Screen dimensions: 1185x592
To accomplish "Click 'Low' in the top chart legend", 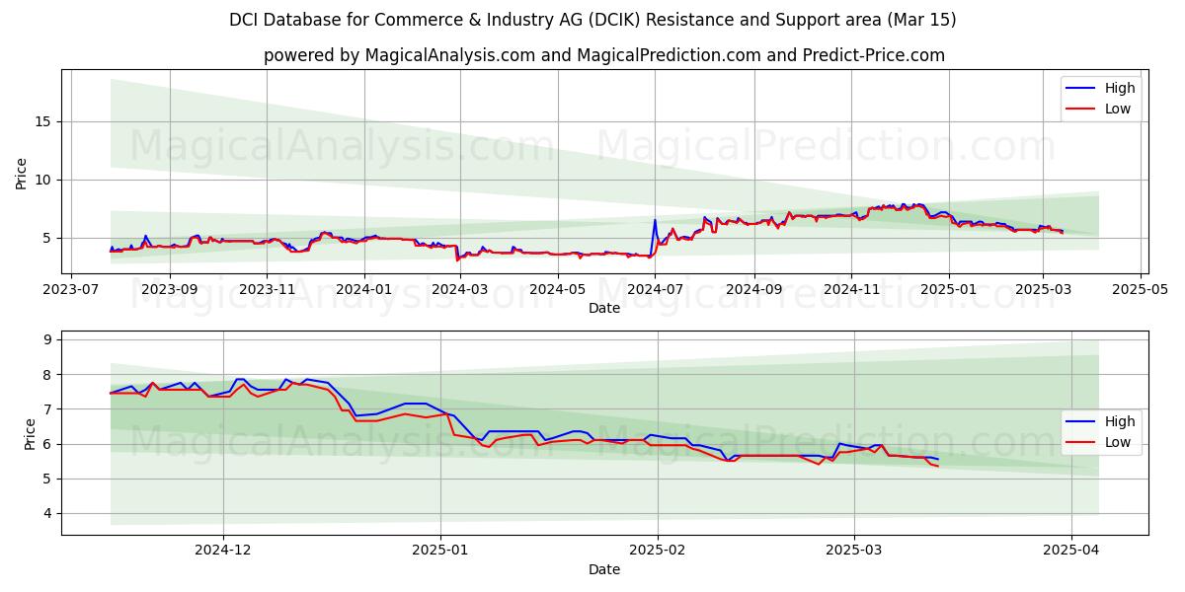I will (1118, 109).
